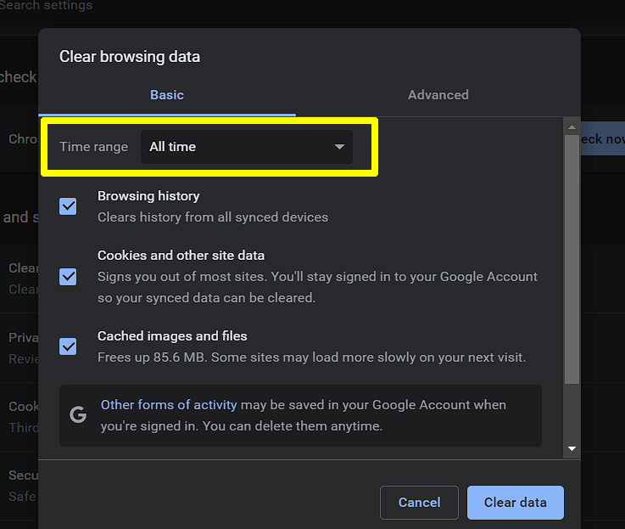
Task: Uncheck the Browsing history checkbox
Action: click(x=68, y=206)
